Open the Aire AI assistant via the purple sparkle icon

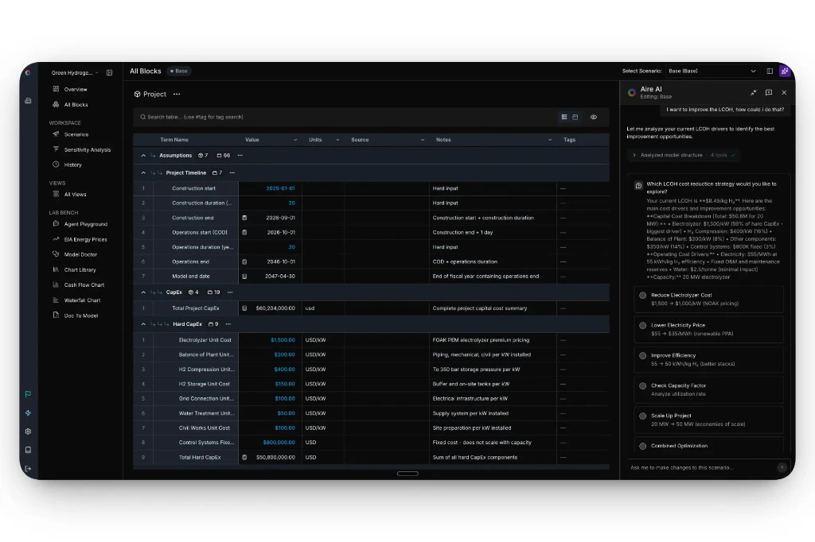tap(786, 71)
